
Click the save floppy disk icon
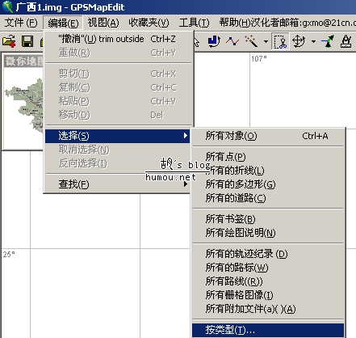coord(27,41)
